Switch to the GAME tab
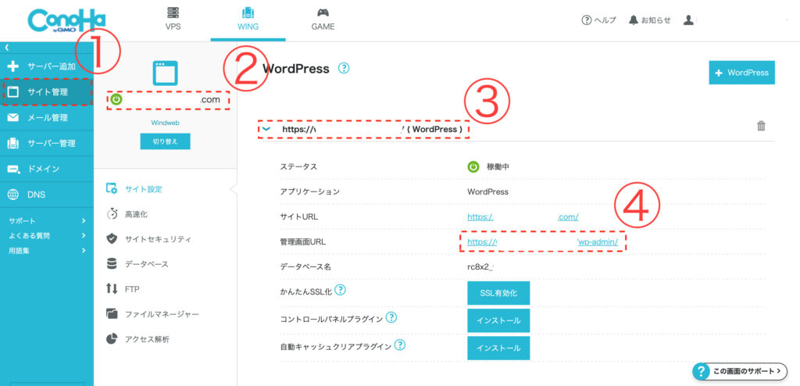Viewport: 800px width, 386px height. point(323,20)
